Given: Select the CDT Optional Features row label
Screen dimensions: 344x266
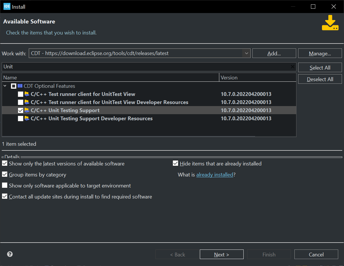Looking at the screenshot, I should [49, 86].
